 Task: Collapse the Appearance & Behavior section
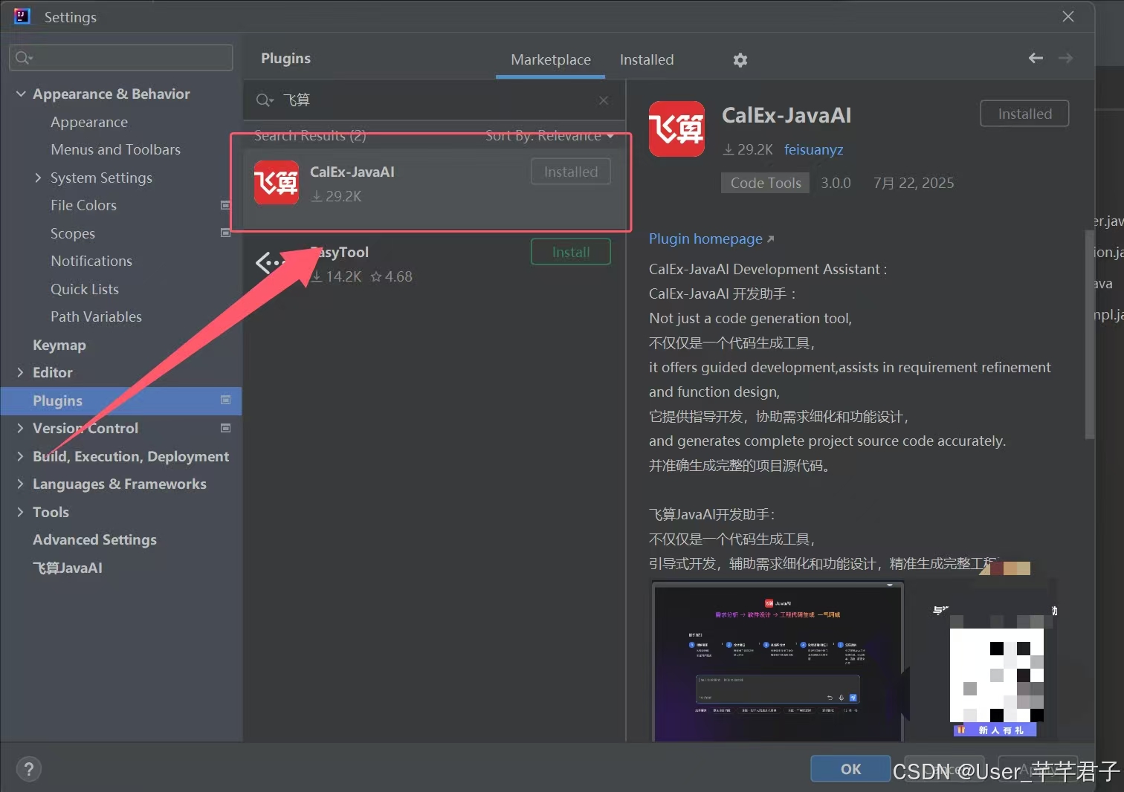click(x=21, y=94)
